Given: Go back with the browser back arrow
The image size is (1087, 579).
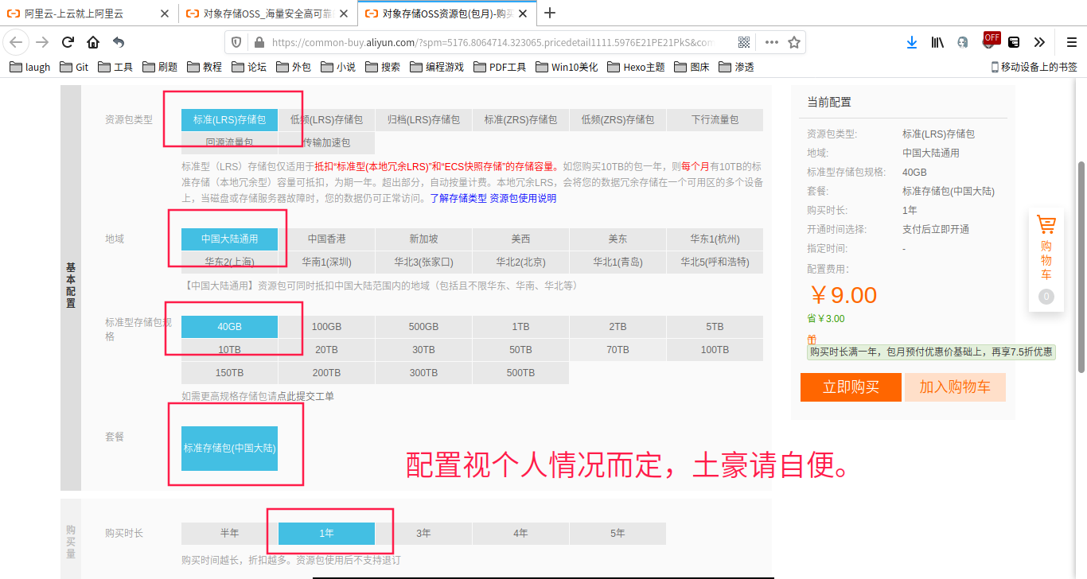Looking at the screenshot, I should (x=16, y=42).
